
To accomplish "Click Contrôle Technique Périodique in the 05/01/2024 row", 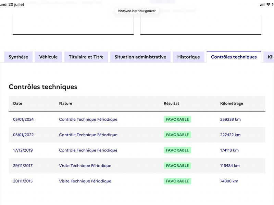I will tap(88, 119).
